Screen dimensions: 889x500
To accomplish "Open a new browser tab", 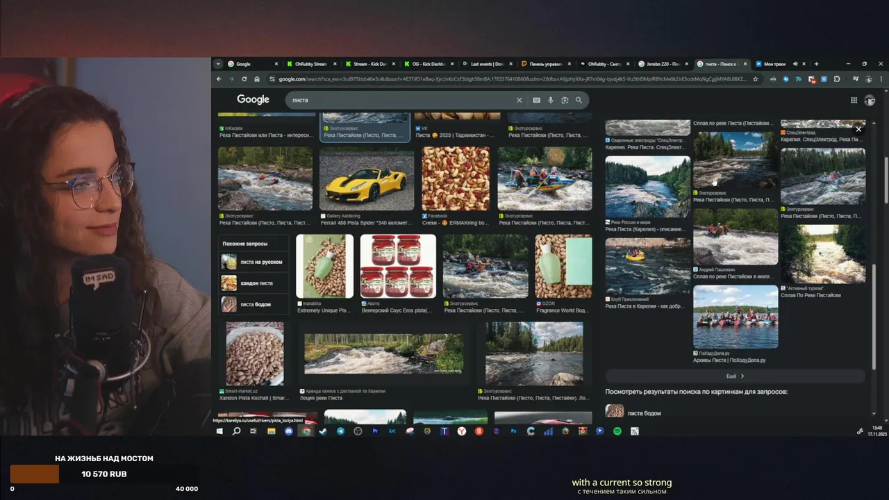I will (x=816, y=64).
